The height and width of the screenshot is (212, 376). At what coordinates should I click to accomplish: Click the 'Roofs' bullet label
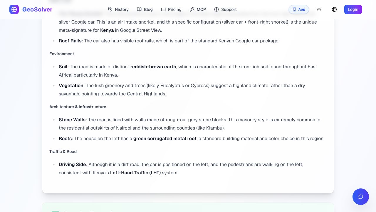[65, 138]
